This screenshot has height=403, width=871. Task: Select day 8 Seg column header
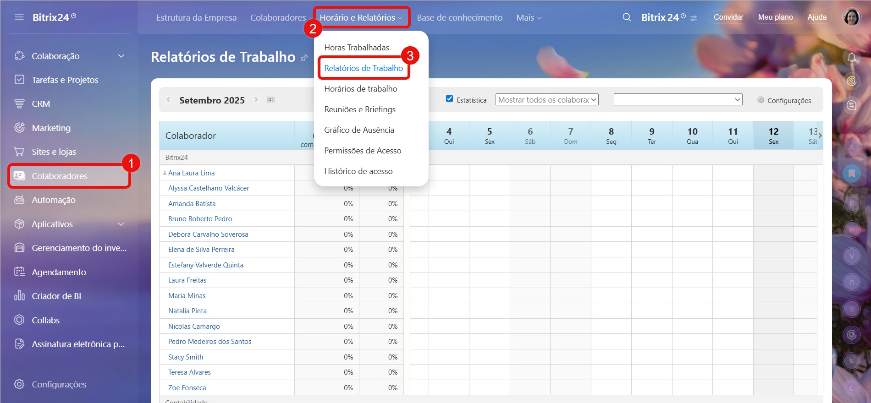pyautogui.click(x=611, y=136)
